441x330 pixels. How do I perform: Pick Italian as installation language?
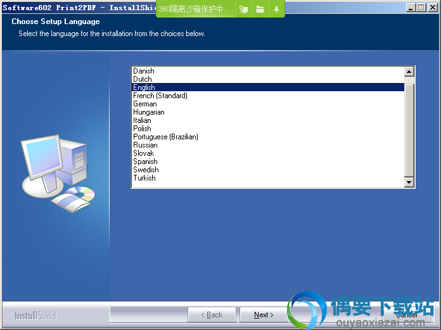268,120
